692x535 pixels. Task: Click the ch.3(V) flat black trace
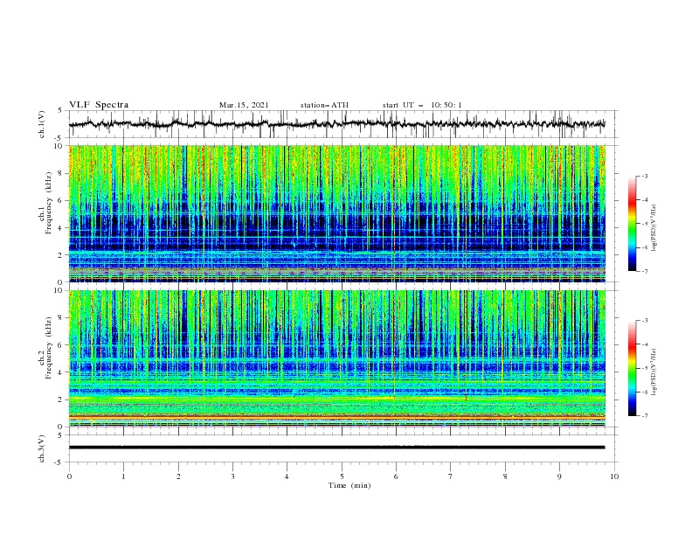[x=336, y=448]
